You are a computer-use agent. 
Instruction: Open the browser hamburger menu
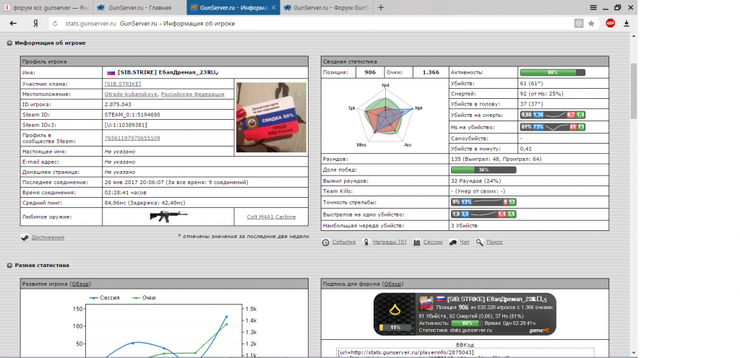[593, 7]
